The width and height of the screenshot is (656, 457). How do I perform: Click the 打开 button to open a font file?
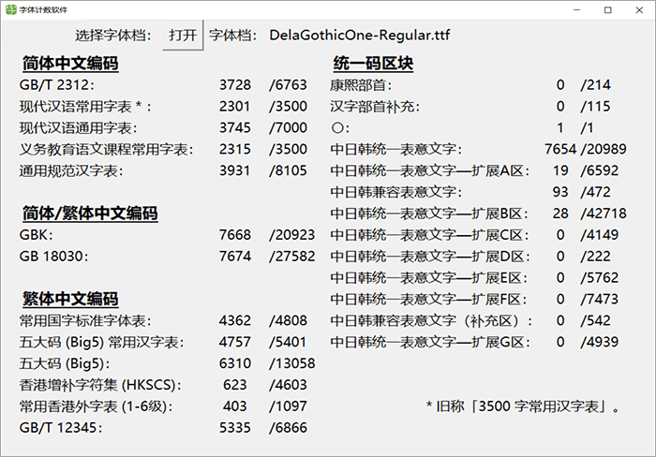(x=183, y=36)
